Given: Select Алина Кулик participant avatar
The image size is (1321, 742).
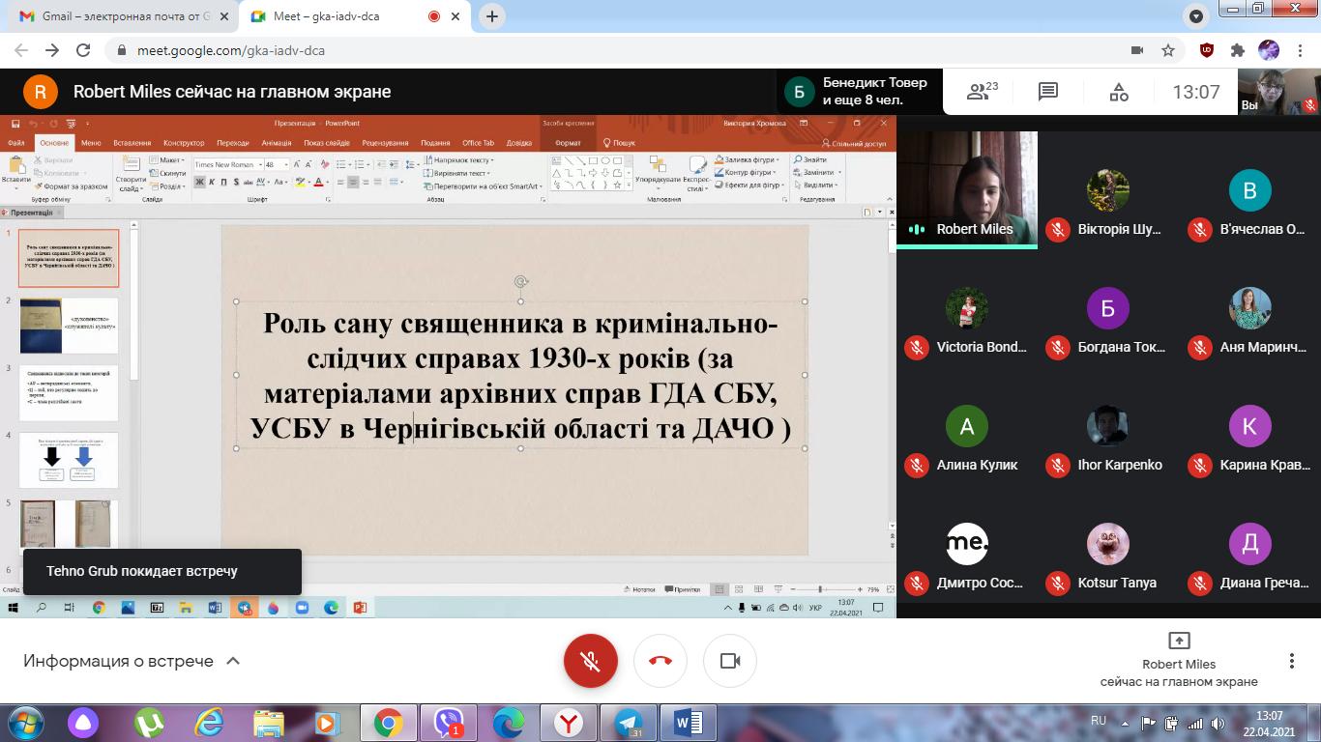Looking at the screenshot, I should 967,426.
